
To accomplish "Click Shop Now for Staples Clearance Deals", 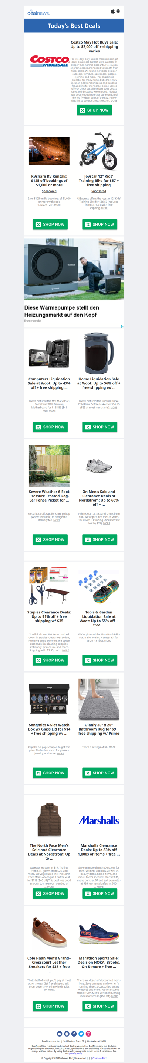I will point(50,660).
